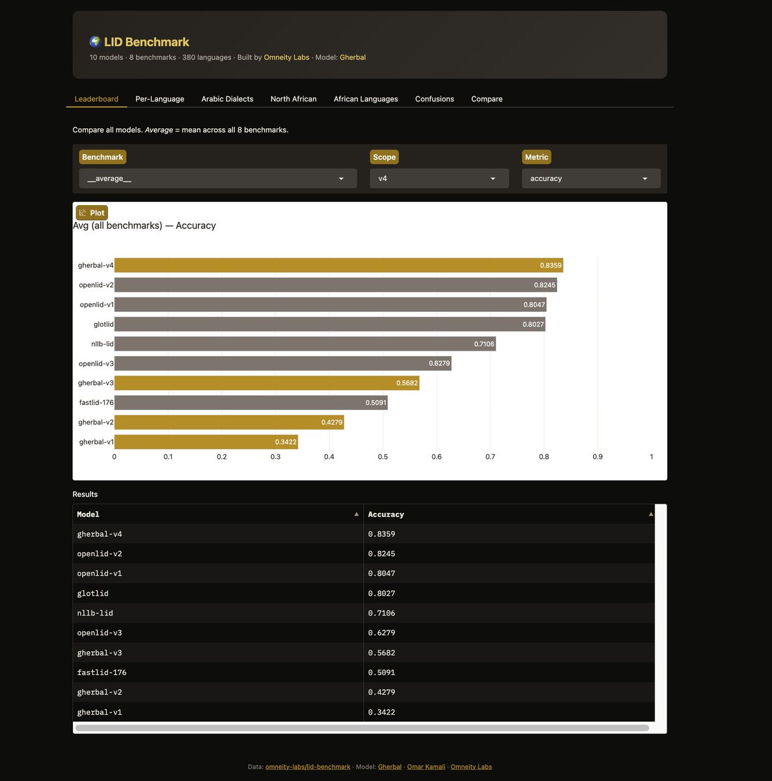Open the Benchmark __average__ dropdown
772x781 pixels.
point(218,178)
